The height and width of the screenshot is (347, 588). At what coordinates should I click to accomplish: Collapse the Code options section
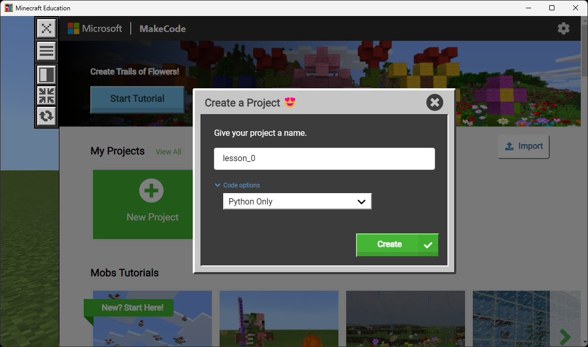237,185
